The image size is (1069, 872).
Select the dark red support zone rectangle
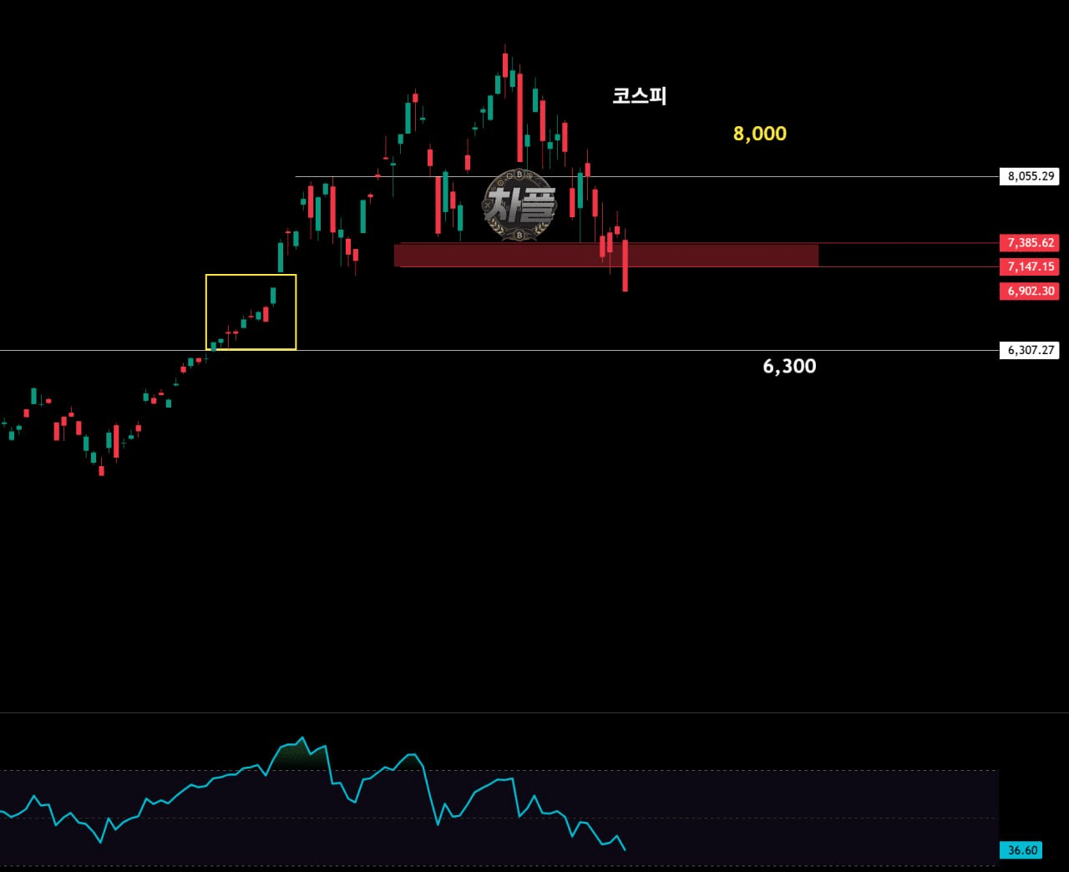click(606, 255)
